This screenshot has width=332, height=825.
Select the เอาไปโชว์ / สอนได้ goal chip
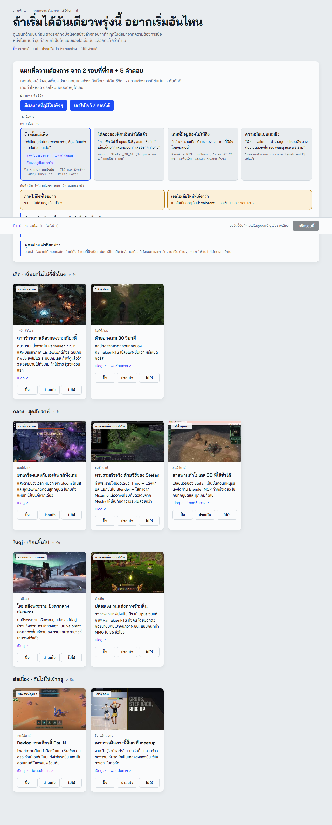92,105
